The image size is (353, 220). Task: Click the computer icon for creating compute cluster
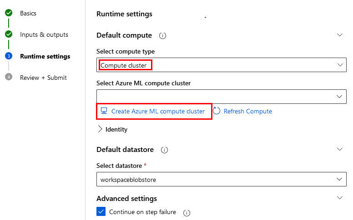tap(104, 111)
